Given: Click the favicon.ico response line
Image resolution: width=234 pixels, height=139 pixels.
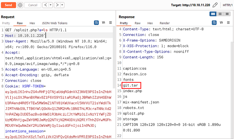Looking at the screenshot, I should (x=135, y=74).
